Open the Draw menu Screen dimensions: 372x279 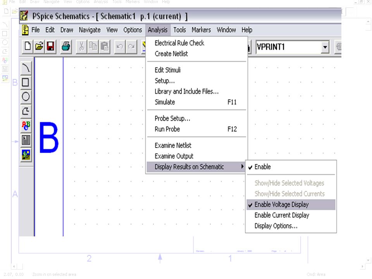tap(67, 30)
